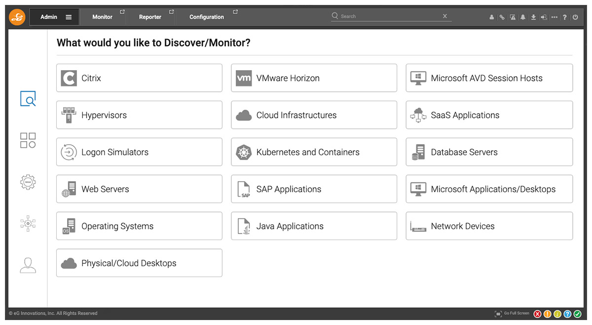Select the Logon Simulators tile
This screenshot has height=325, width=592.
[x=139, y=152]
